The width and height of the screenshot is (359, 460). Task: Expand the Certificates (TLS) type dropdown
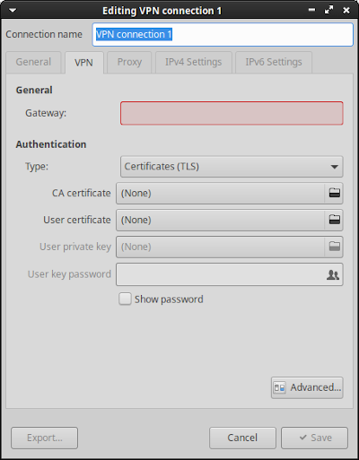[x=232, y=167]
